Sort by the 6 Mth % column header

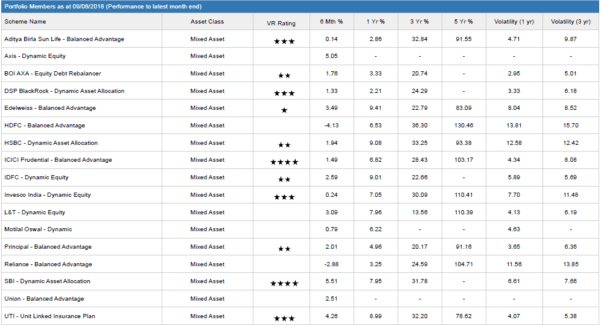click(331, 22)
